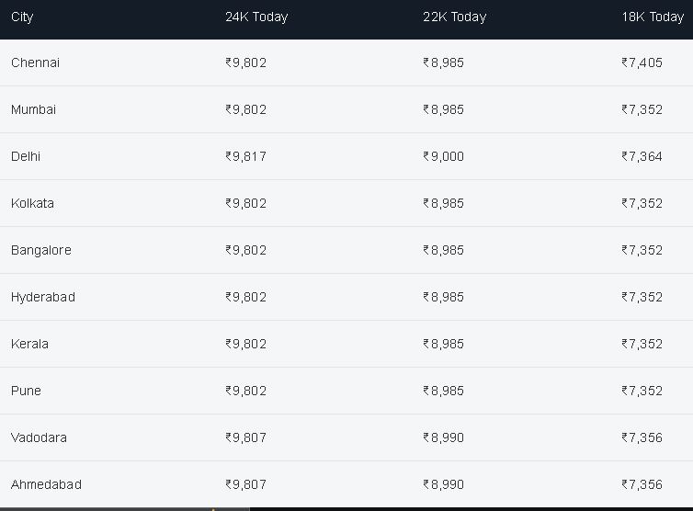Open the Ahmedabad city entry

click(46, 484)
